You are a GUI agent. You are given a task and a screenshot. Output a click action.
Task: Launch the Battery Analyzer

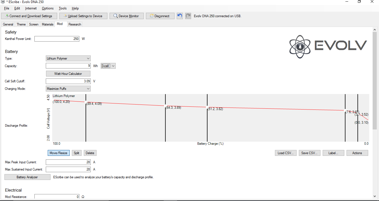[x=27, y=177]
